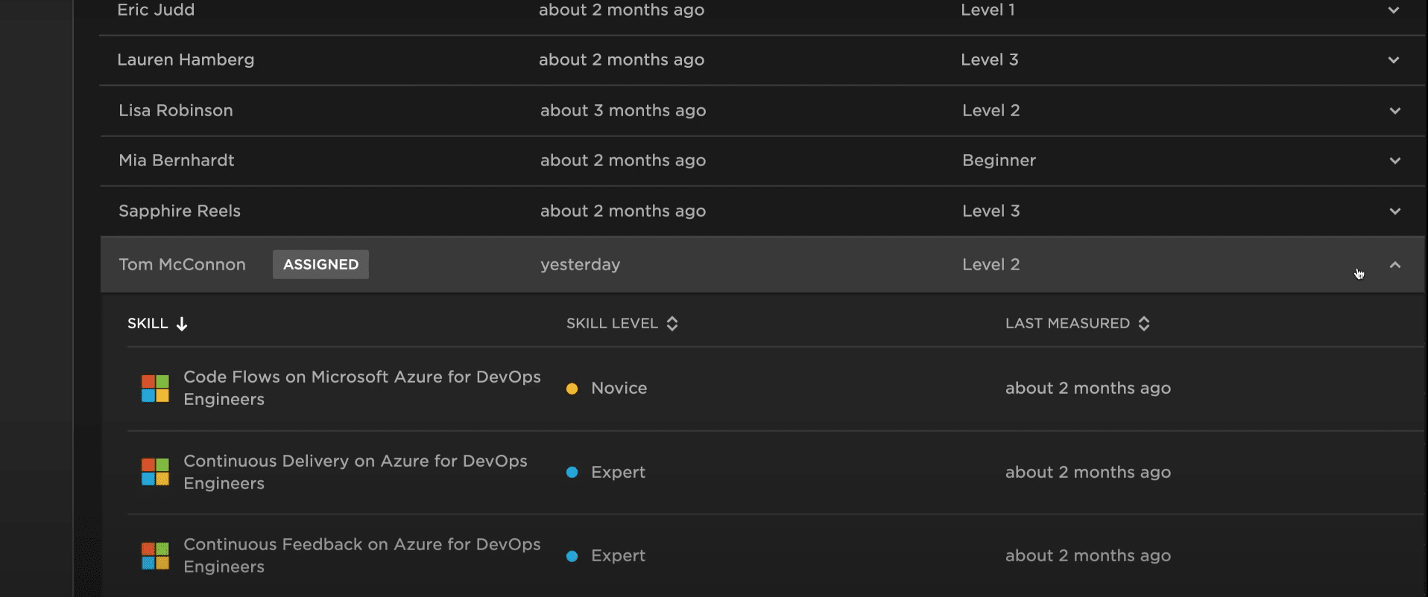Click 'about 2 months ago' for Sapphire Reels
This screenshot has height=597, width=1428.
coord(623,211)
